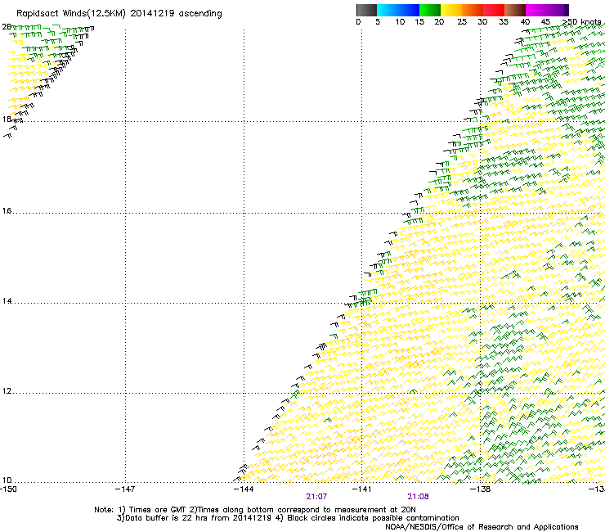Click the legend label '20' under the color bar

[x=439, y=22]
